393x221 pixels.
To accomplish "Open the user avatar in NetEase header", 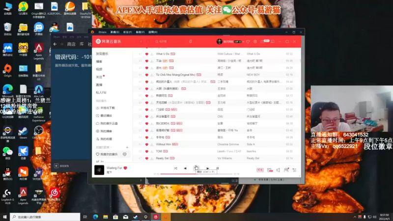I will pyautogui.click(x=219, y=42).
